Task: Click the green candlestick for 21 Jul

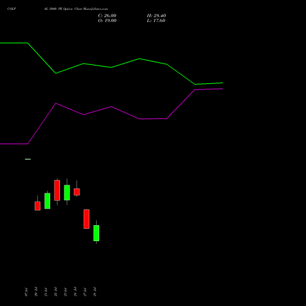Action: [47, 201]
